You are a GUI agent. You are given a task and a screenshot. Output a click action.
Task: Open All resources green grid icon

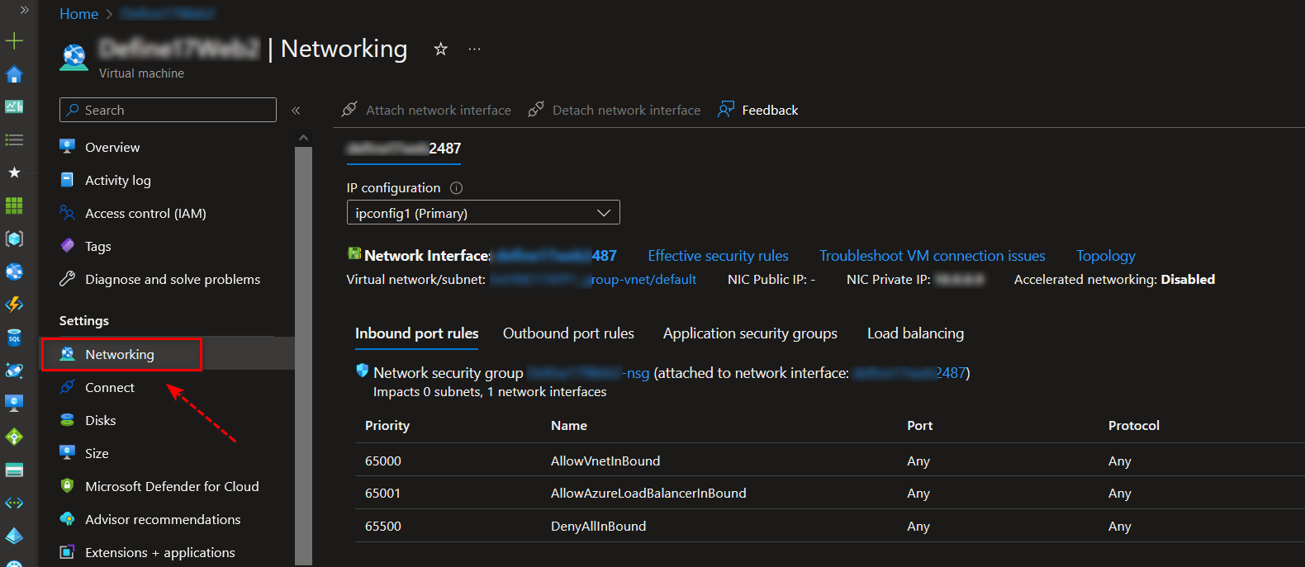coord(14,206)
